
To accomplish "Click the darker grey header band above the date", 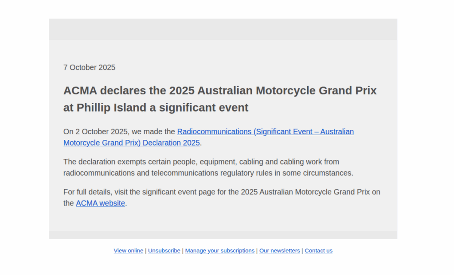I will pyautogui.click(x=223, y=29).
